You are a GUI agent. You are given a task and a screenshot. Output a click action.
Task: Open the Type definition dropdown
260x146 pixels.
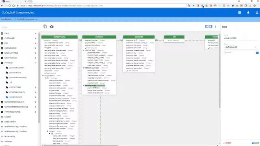240,47
